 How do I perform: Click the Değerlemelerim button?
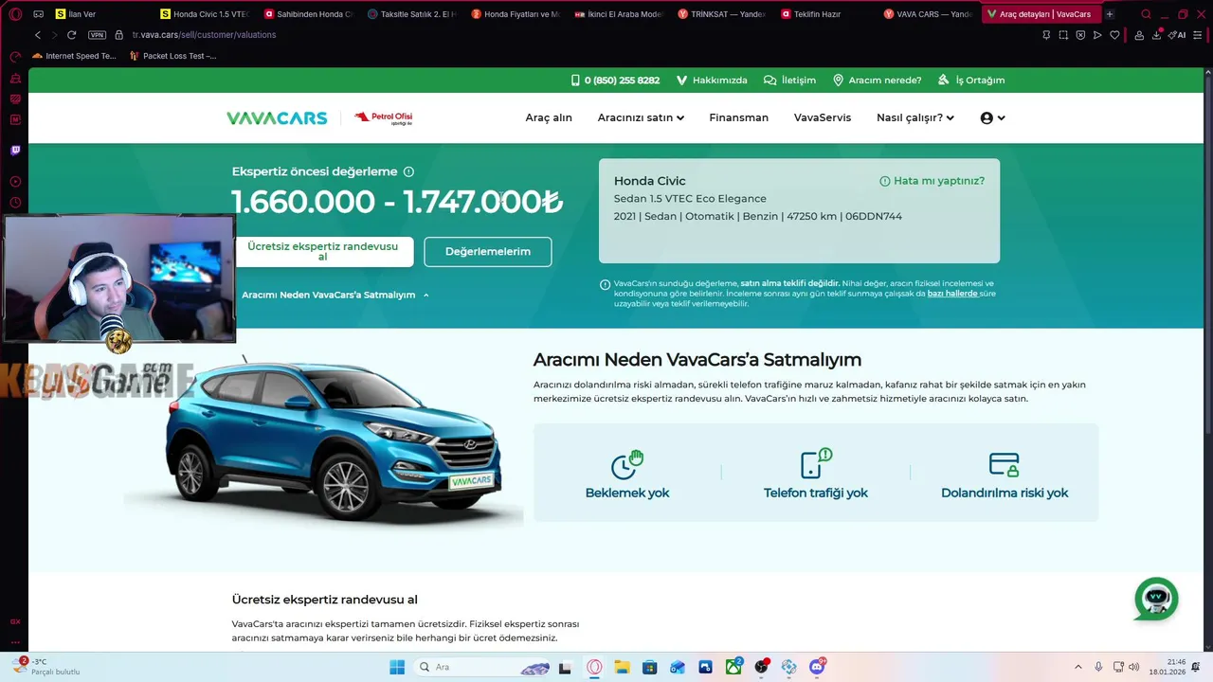tap(487, 252)
